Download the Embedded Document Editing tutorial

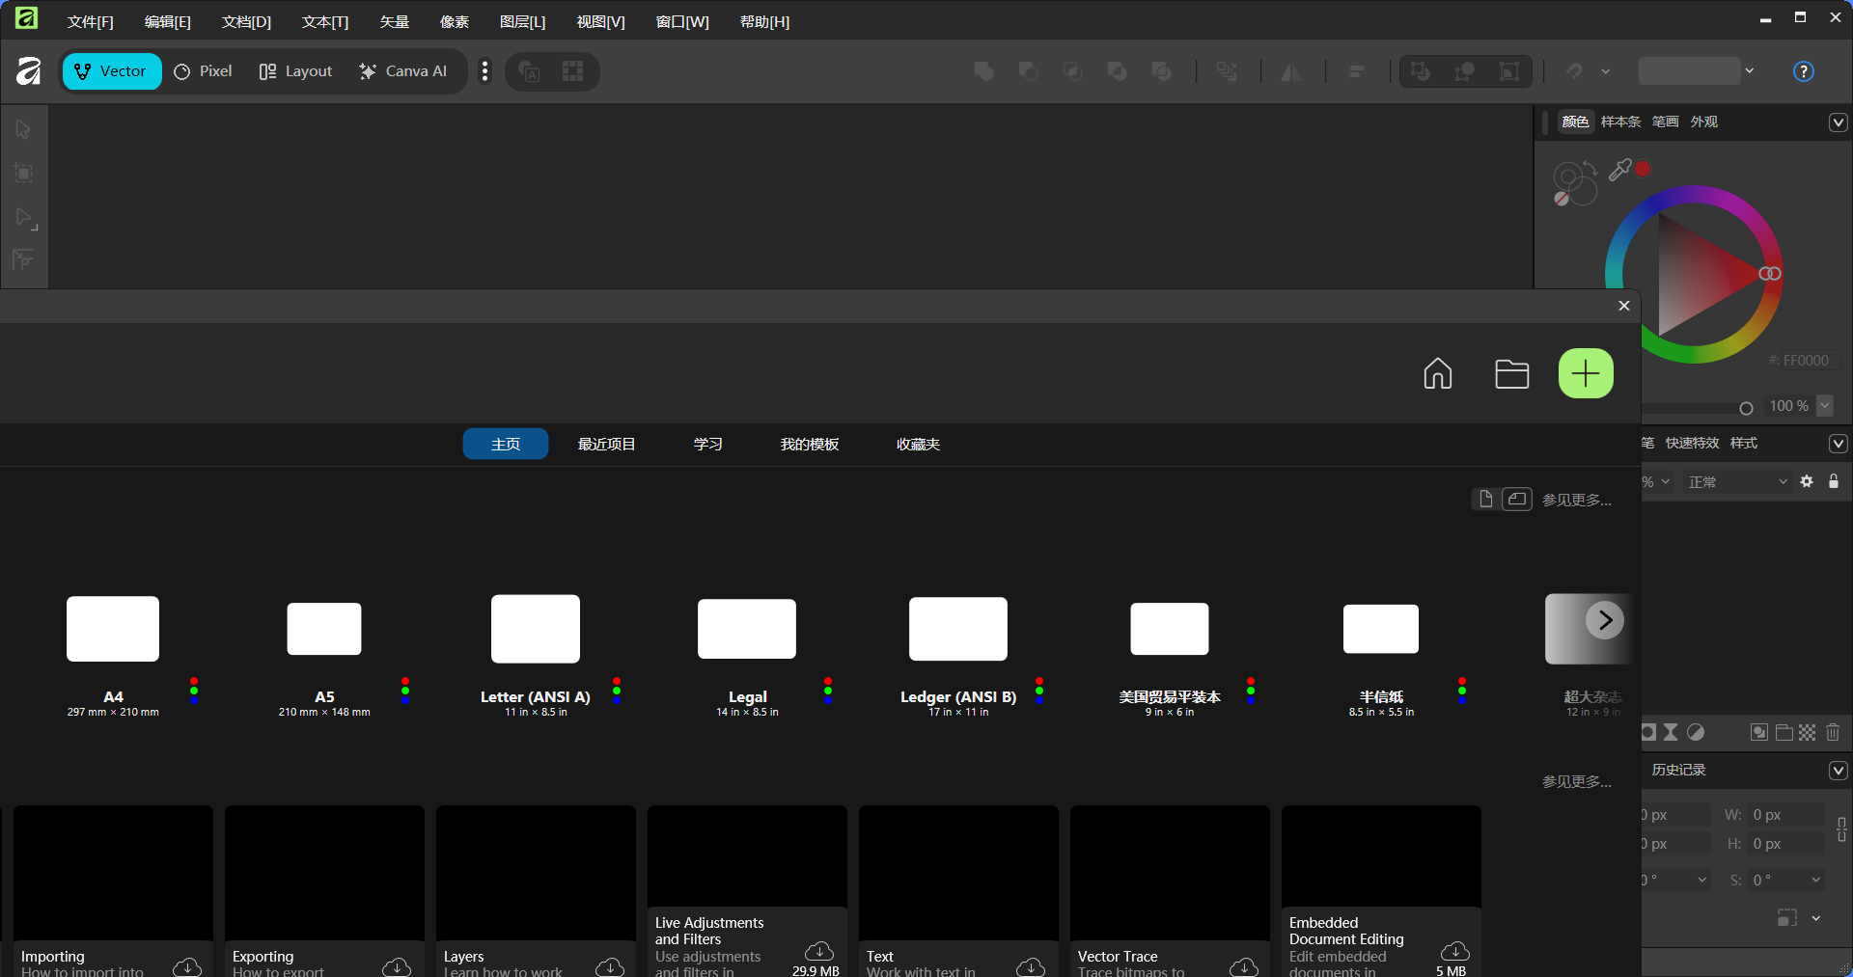coord(1455,952)
